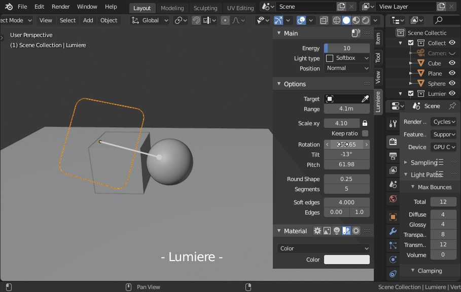
Task: Click the Target object field
Action: [x=342, y=99]
